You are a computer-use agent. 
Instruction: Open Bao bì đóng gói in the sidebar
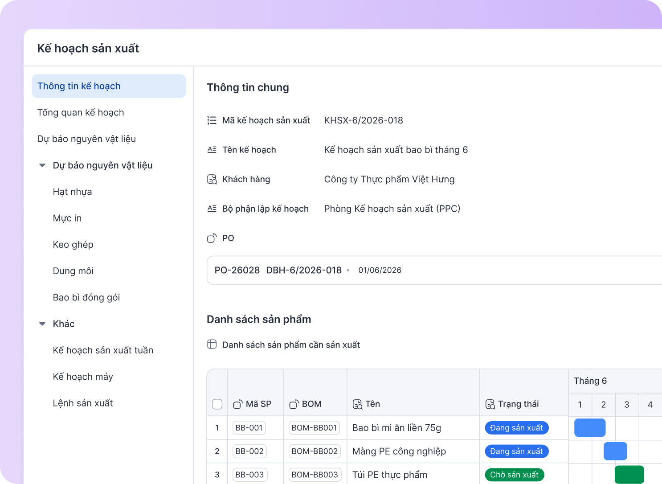click(86, 297)
